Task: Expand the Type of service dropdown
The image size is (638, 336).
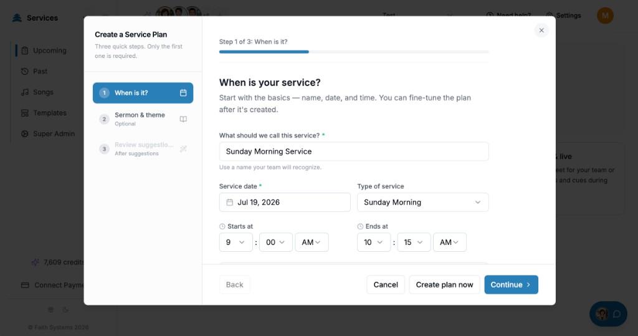Action: [x=423, y=203]
